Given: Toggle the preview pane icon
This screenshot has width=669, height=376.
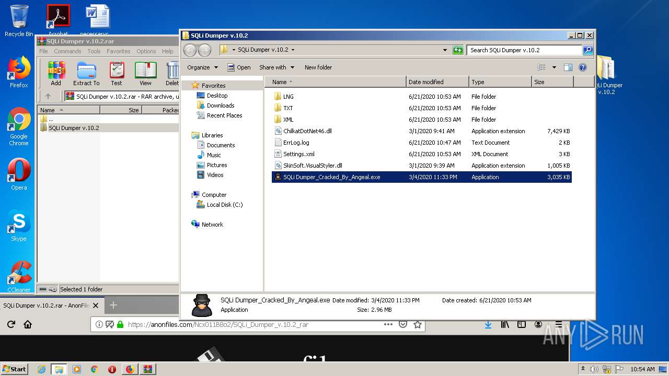Looking at the screenshot, I should pyautogui.click(x=568, y=67).
